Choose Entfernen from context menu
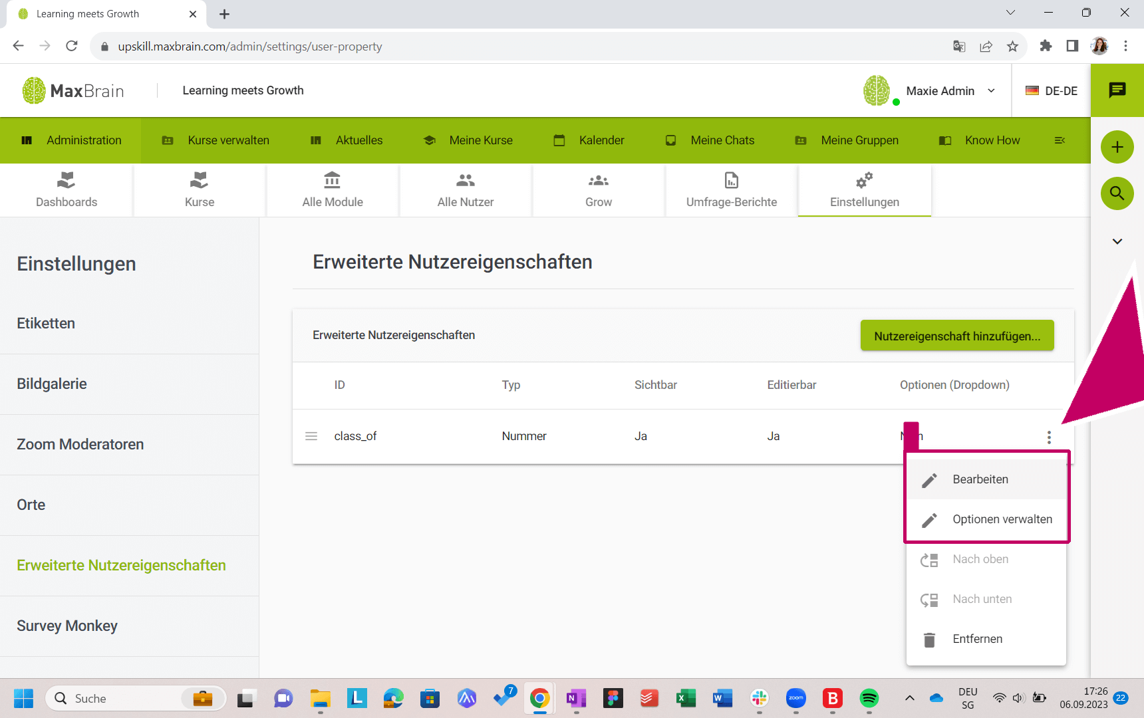1144x718 pixels. tap(986, 639)
